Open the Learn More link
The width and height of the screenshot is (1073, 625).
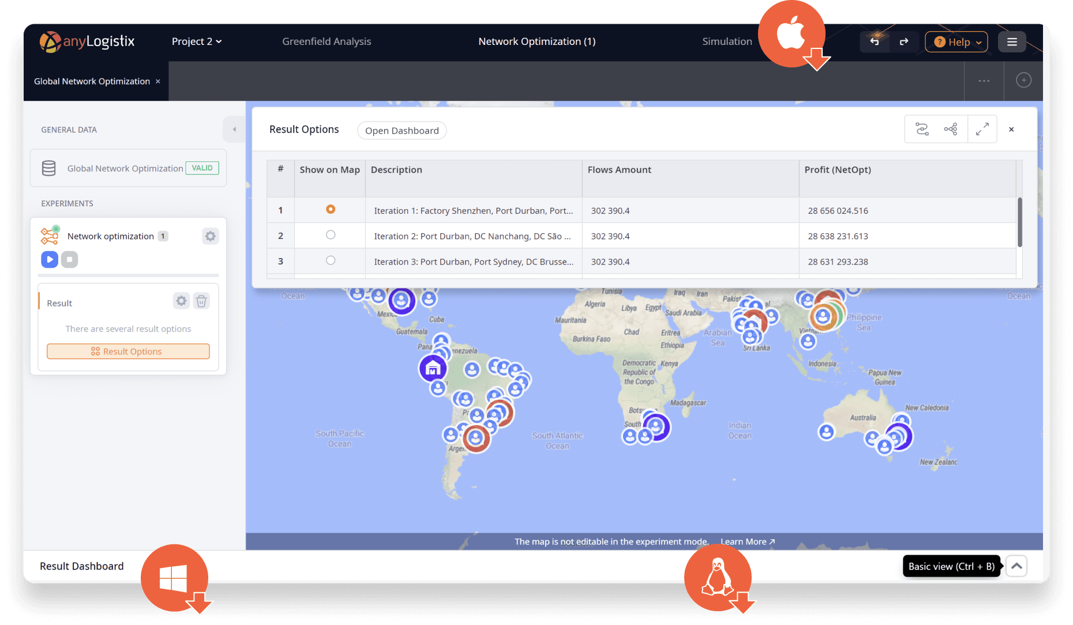coord(744,541)
